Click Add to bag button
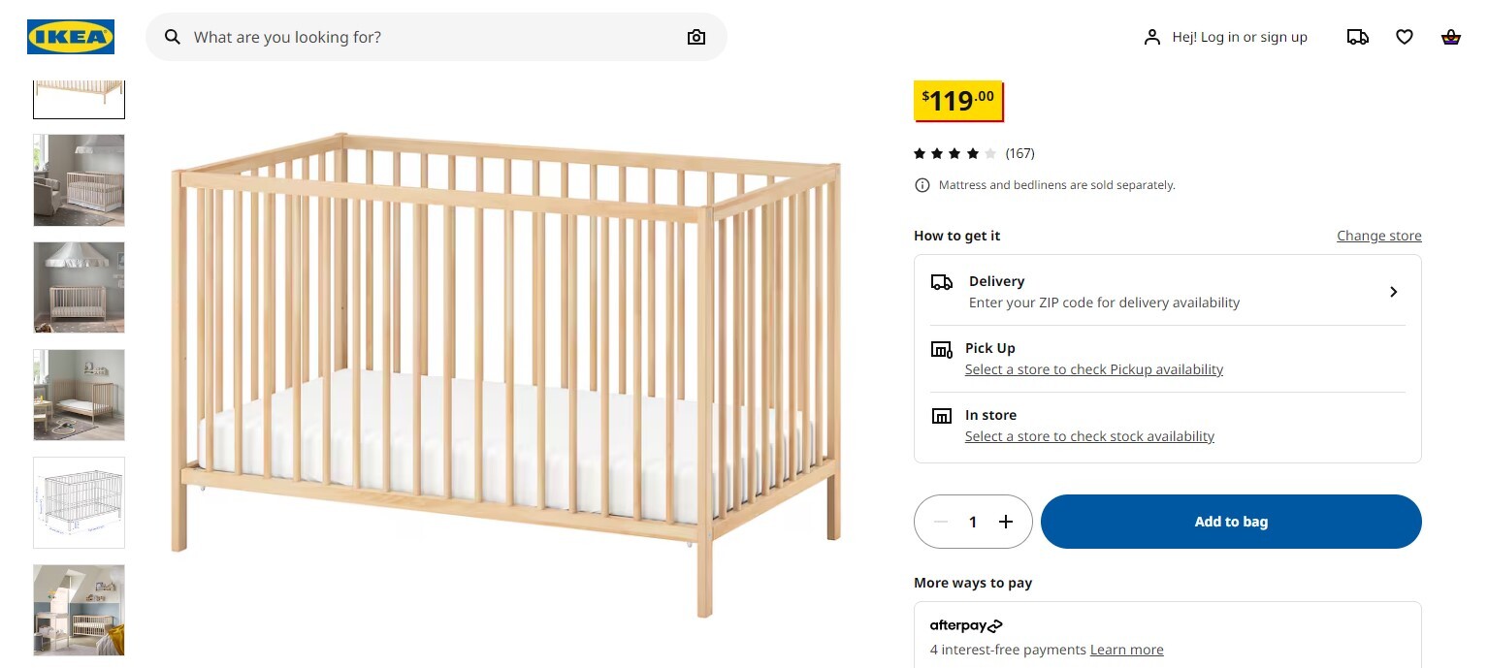Screen dimensions: 1488x668 pyautogui.click(x=1231, y=522)
